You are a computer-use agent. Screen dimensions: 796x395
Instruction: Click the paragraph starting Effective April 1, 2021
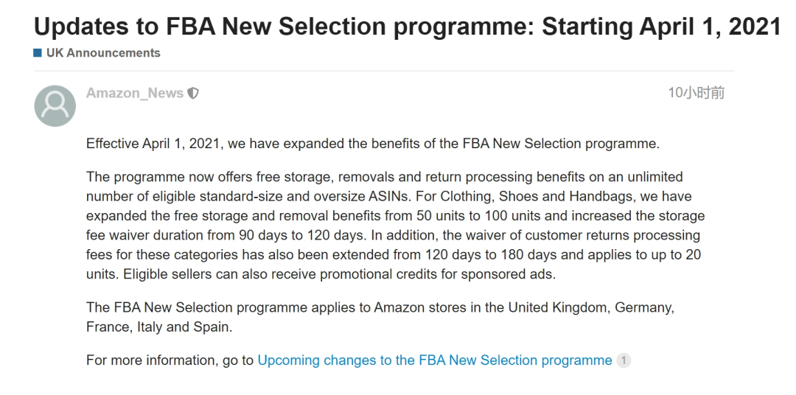[373, 144]
